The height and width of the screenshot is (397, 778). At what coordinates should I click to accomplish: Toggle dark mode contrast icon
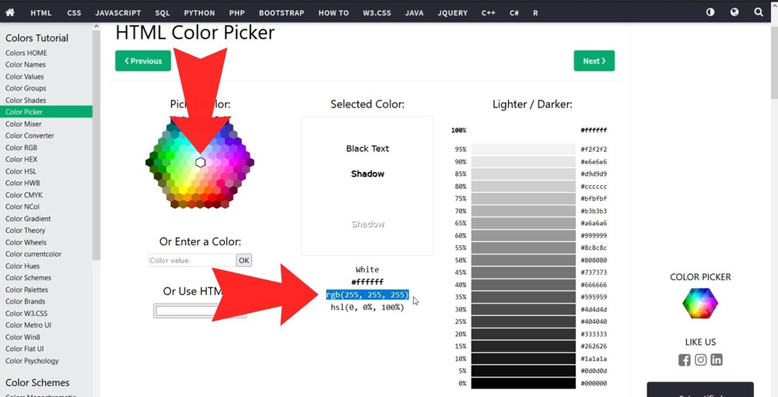pos(710,12)
